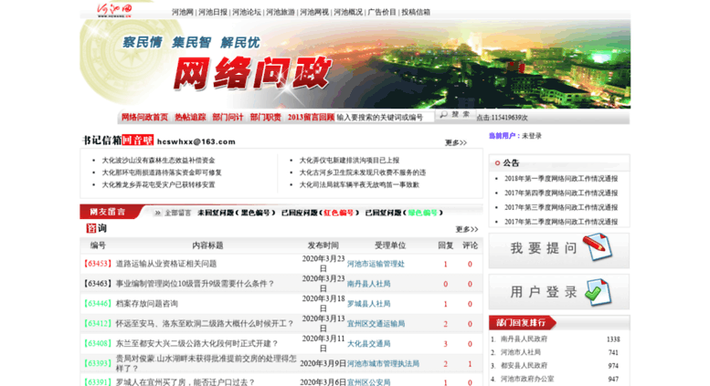The height and width of the screenshot is (386, 710).
Task: Open article 大化那环屯雨损道路待落实资金即可修复
Action: pos(162,172)
